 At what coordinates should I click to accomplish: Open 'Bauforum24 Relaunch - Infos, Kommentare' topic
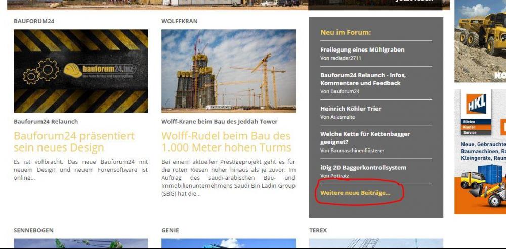pos(363,79)
